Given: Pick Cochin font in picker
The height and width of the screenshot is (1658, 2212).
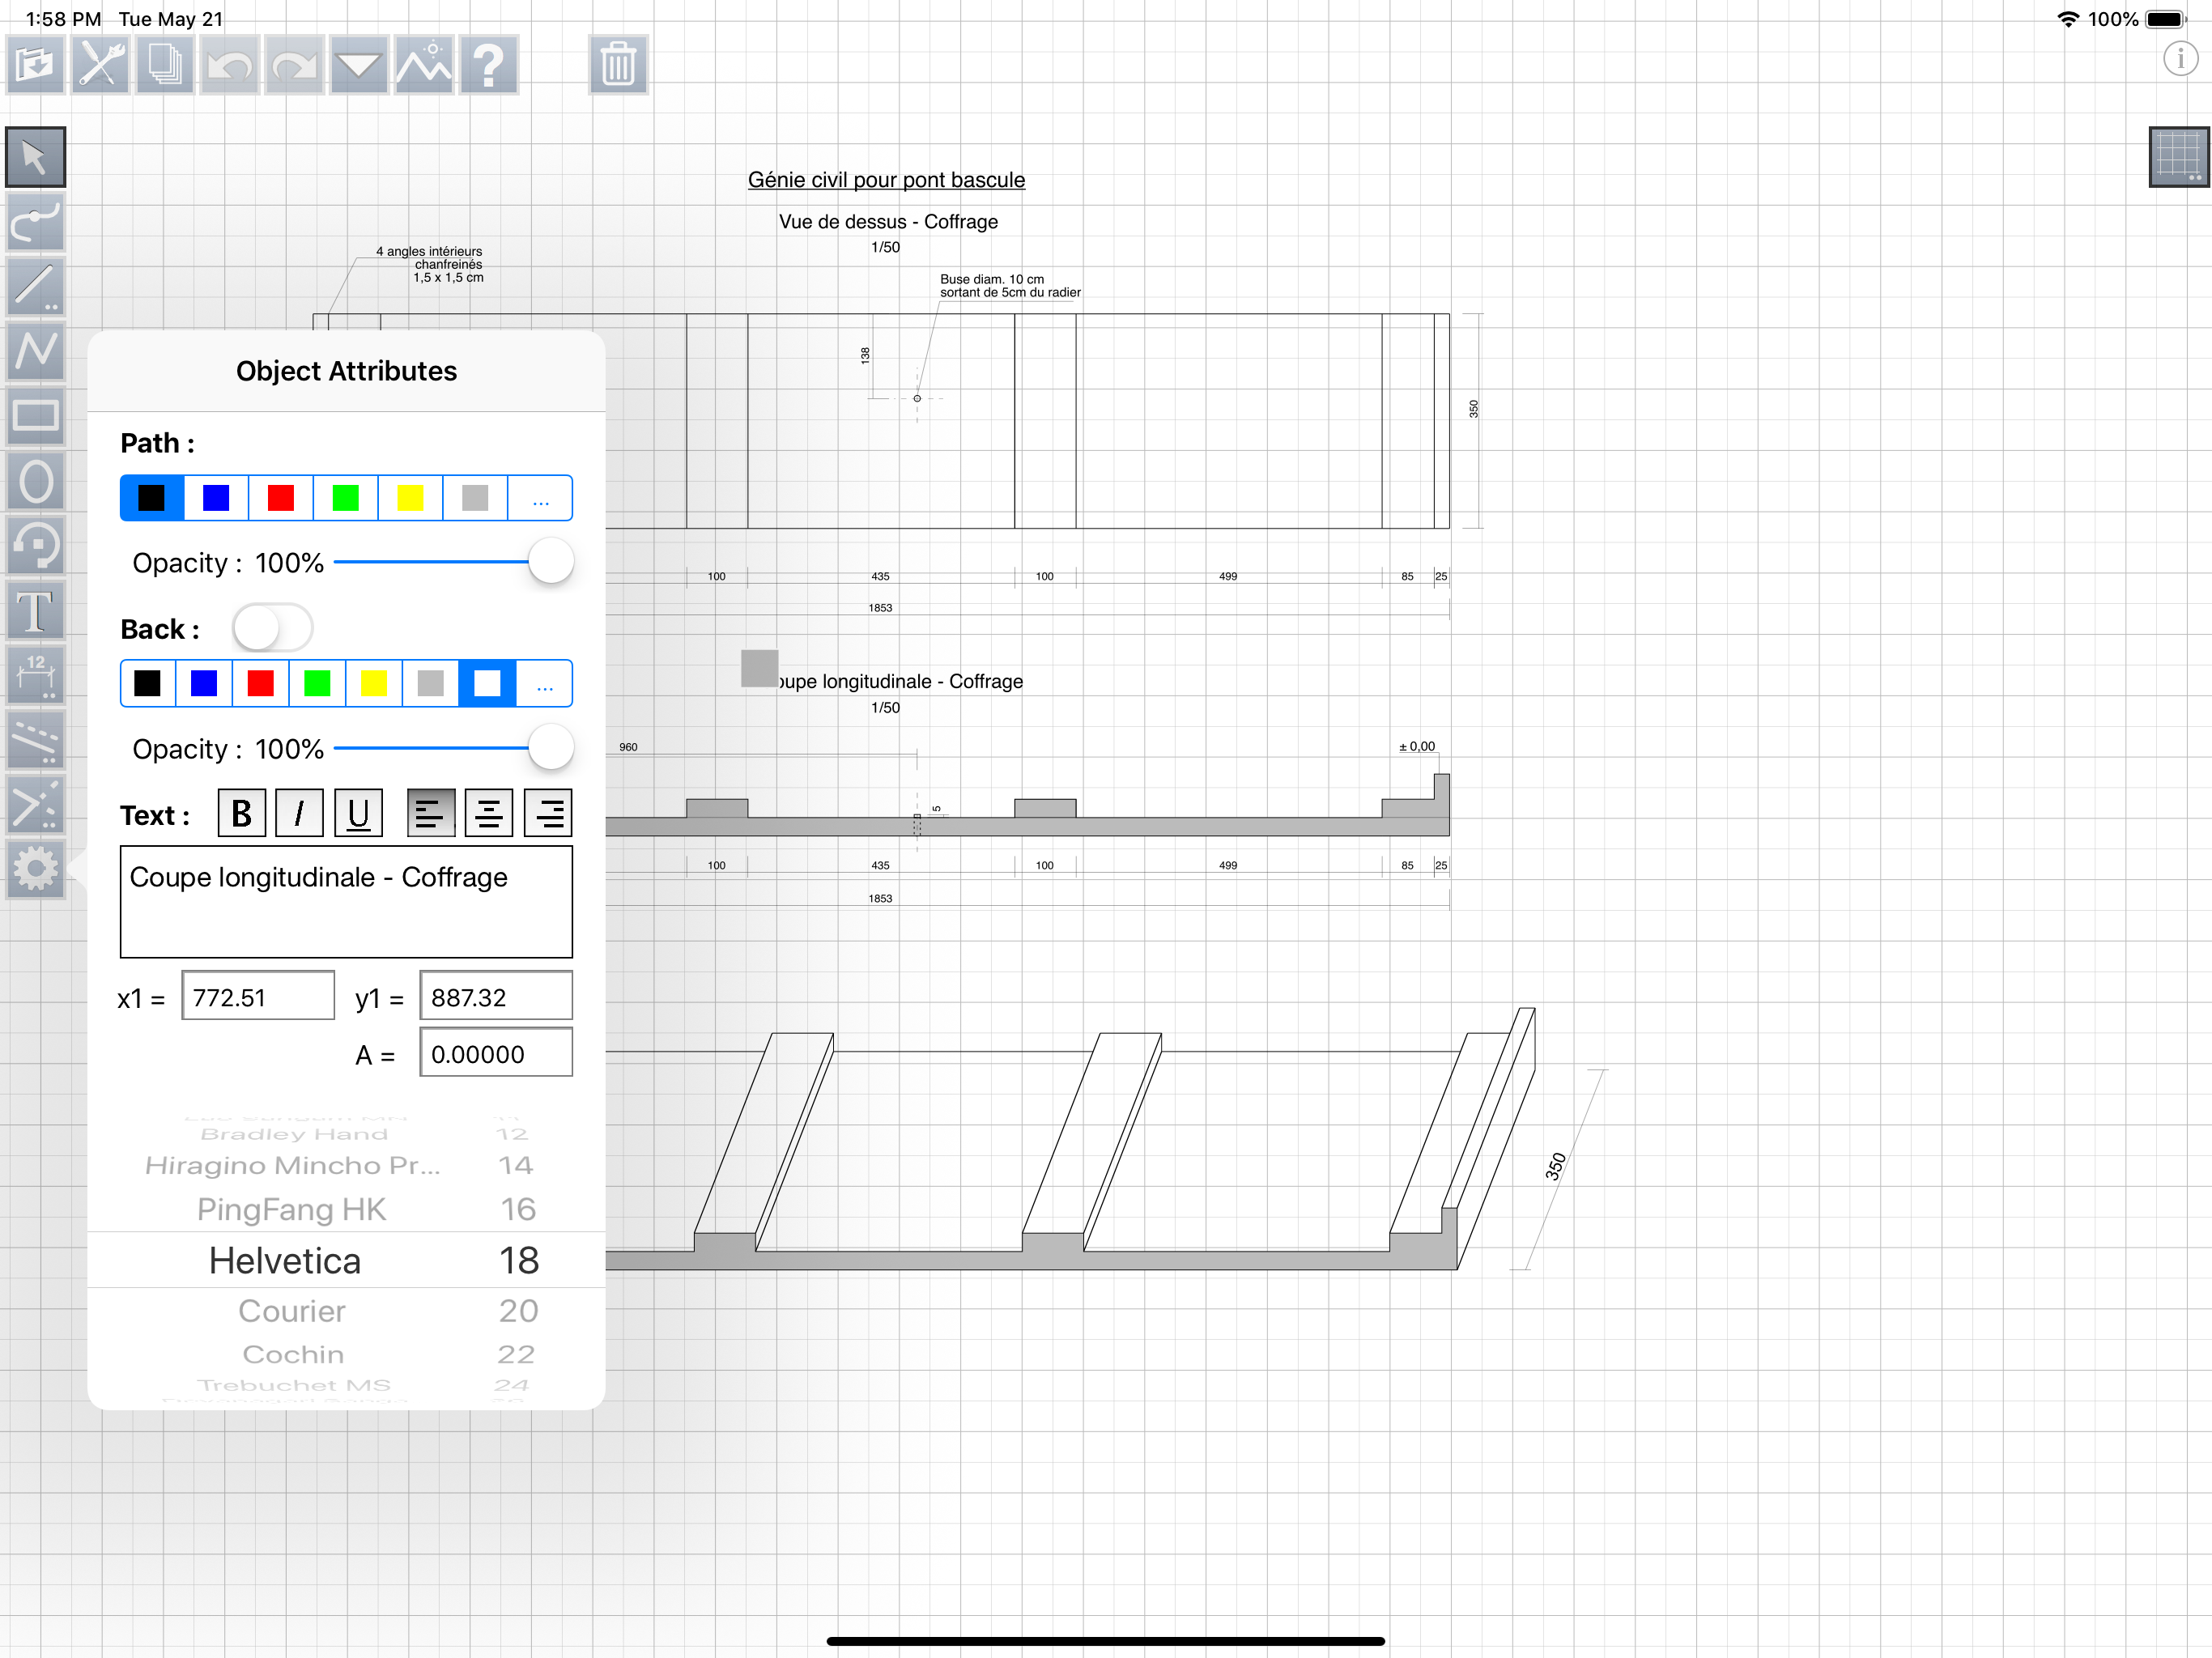Looking at the screenshot, I should pos(293,1355).
